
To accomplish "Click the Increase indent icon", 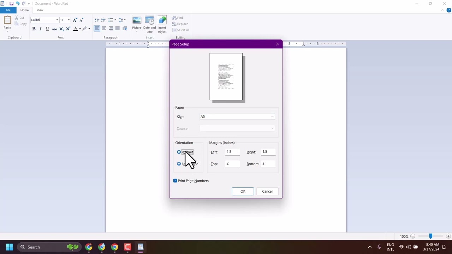I will 103,20.
